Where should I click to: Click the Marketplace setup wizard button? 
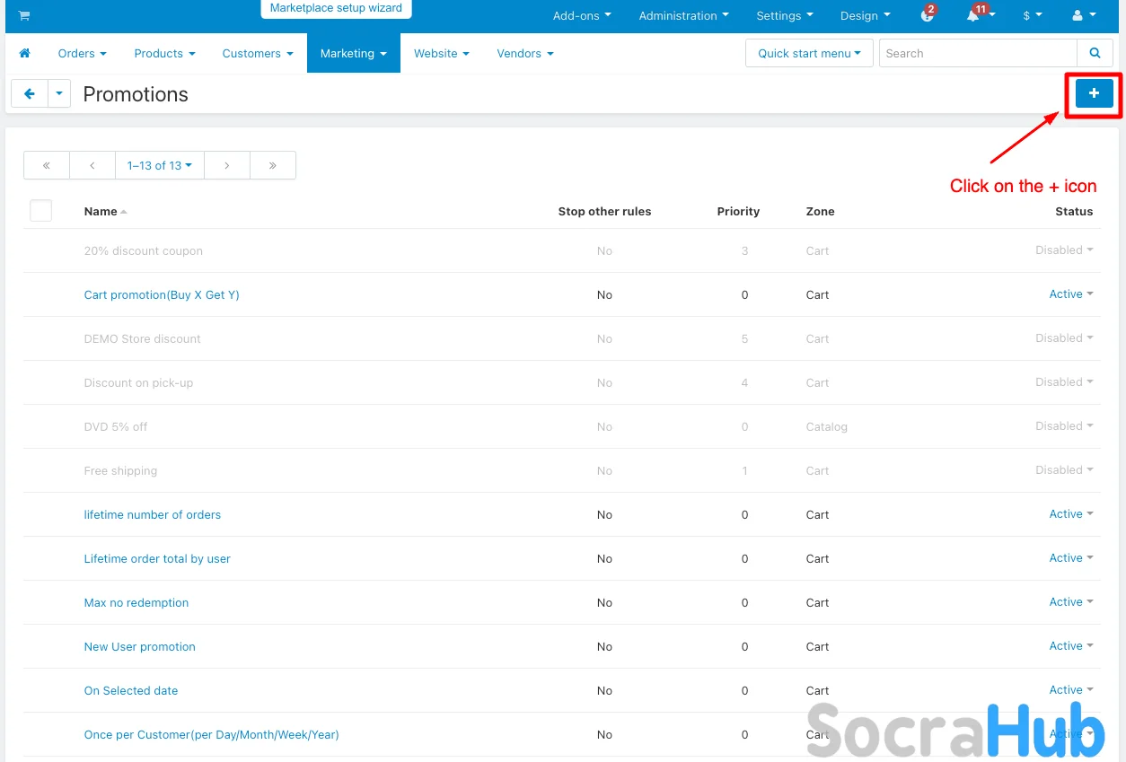(336, 8)
